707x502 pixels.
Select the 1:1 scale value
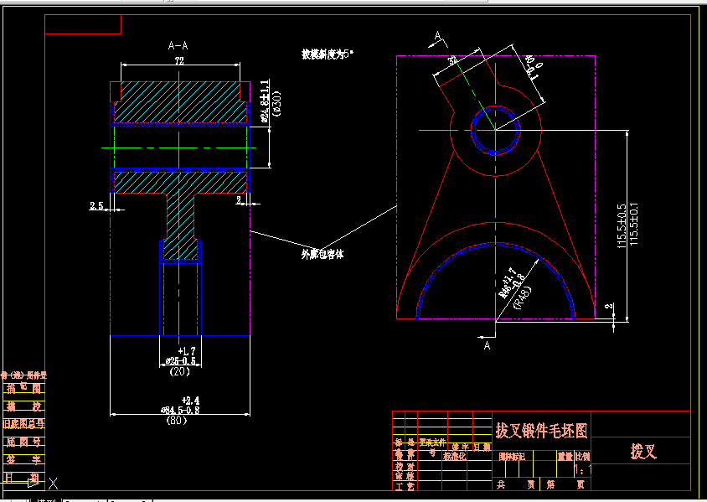[x=582, y=470]
